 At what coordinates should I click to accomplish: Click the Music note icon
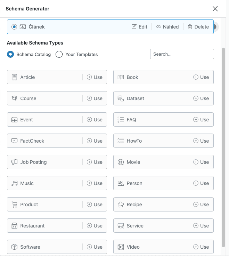click(14, 183)
